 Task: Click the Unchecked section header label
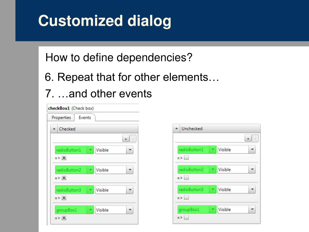192,129
